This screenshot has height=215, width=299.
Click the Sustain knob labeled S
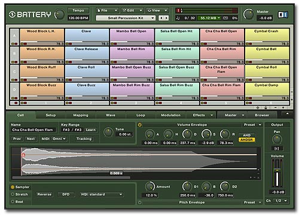[x=206, y=134]
